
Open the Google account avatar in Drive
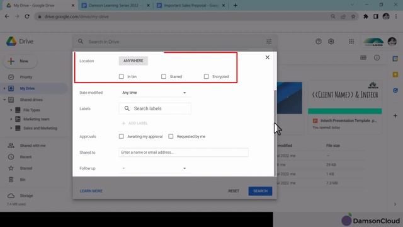tap(392, 42)
